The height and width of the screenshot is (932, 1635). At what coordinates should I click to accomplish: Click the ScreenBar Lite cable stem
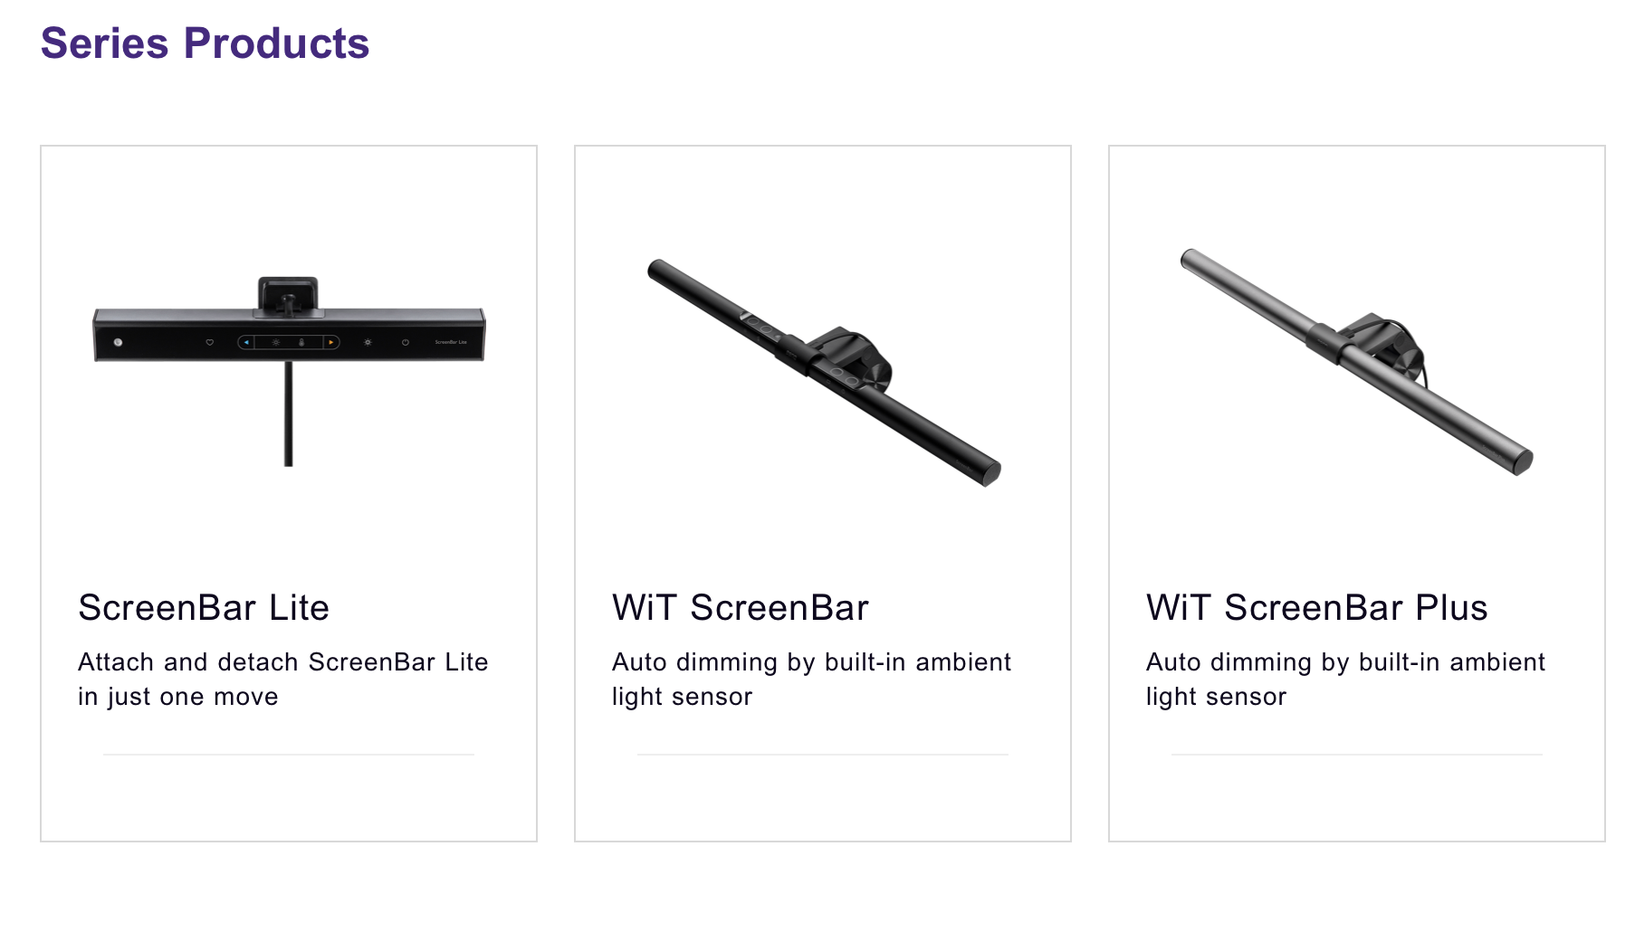[289, 414]
